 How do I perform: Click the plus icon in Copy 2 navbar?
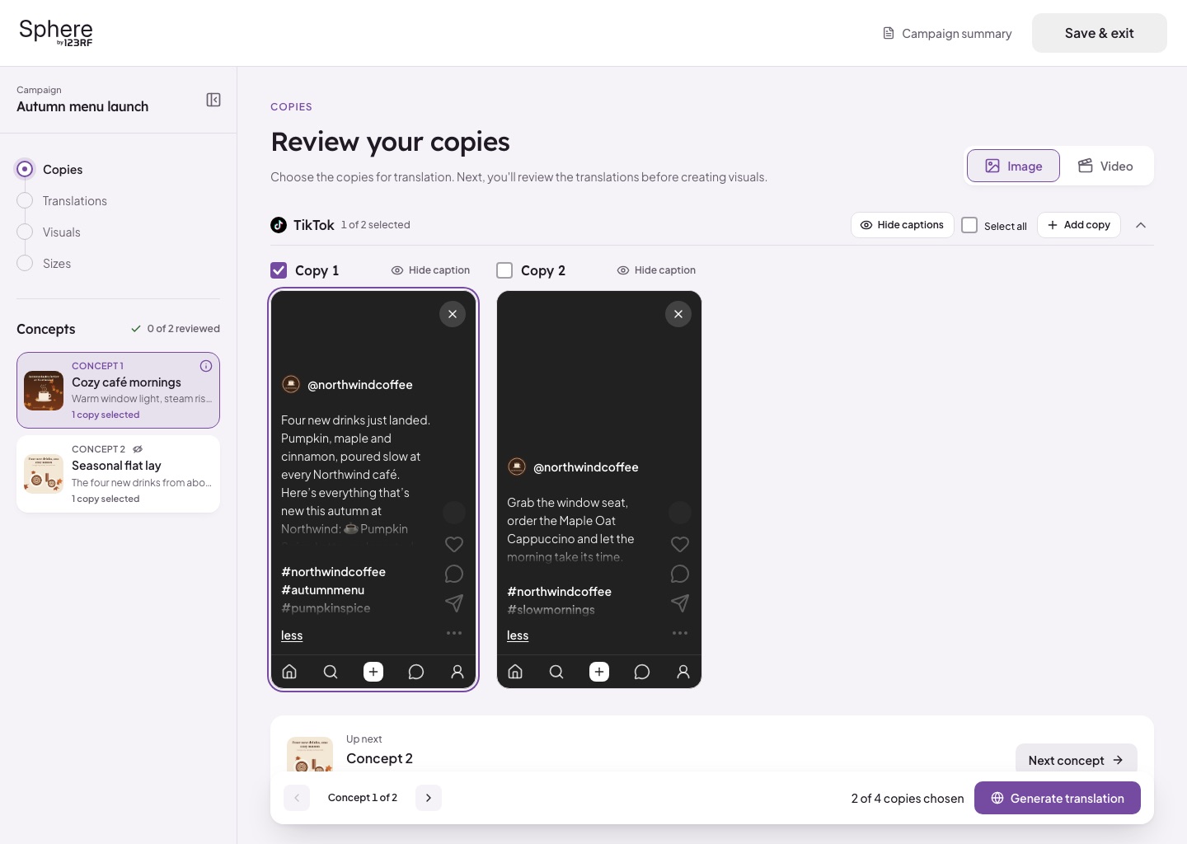[x=599, y=672]
